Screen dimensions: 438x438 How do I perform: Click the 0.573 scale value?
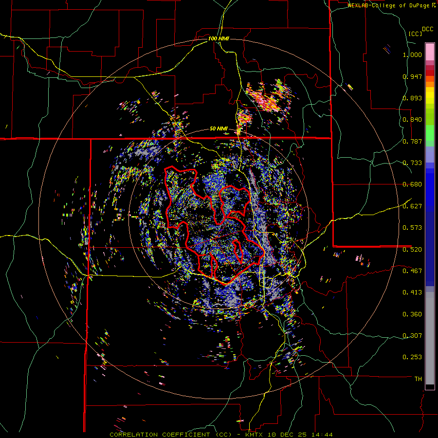click(412, 227)
